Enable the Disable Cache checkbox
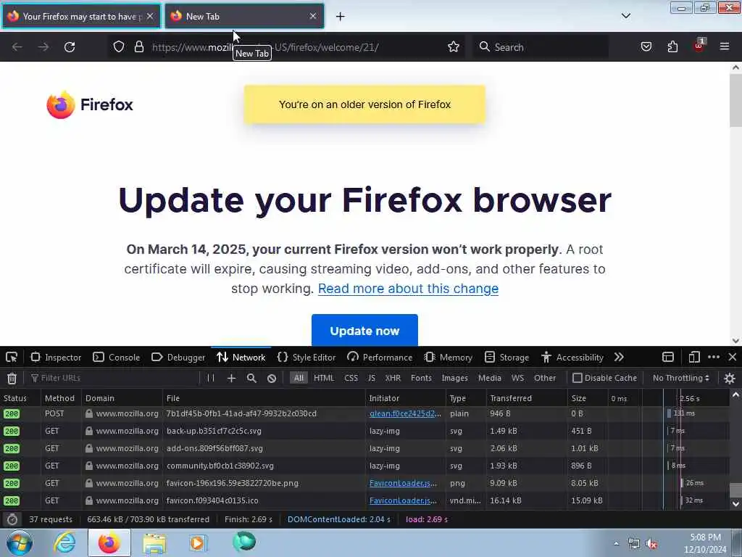 tap(577, 378)
